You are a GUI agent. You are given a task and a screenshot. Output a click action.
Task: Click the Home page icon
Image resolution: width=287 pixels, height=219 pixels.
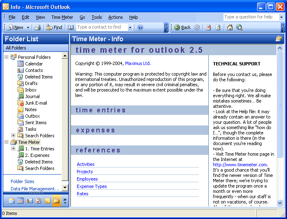(x=230, y=27)
